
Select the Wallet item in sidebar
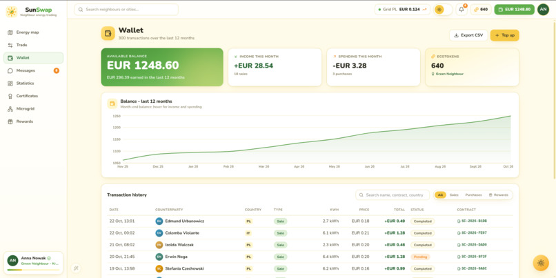click(x=33, y=58)
